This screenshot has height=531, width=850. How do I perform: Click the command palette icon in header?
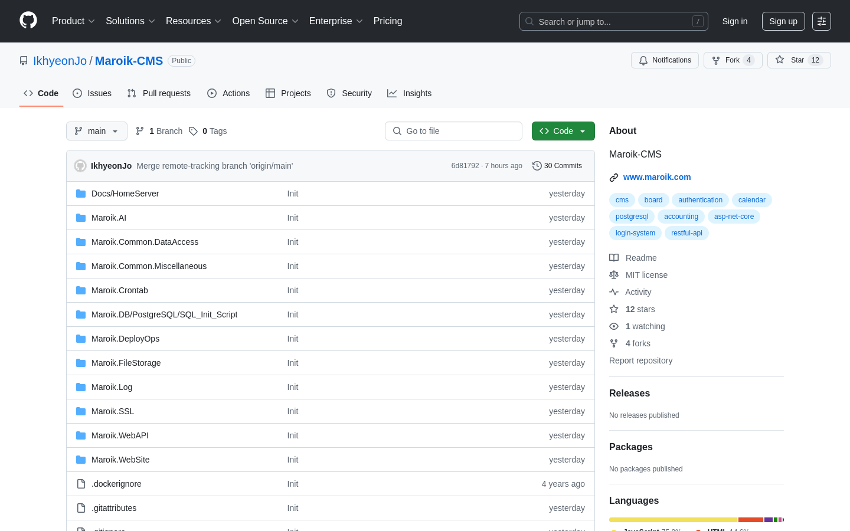822,21
